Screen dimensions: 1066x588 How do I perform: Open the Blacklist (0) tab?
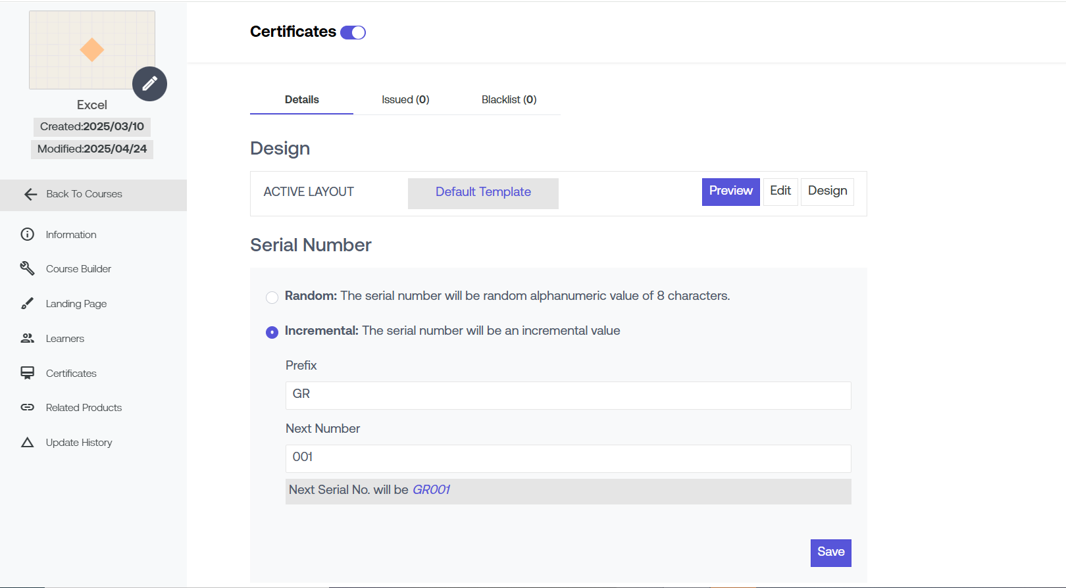coord(509,100)
